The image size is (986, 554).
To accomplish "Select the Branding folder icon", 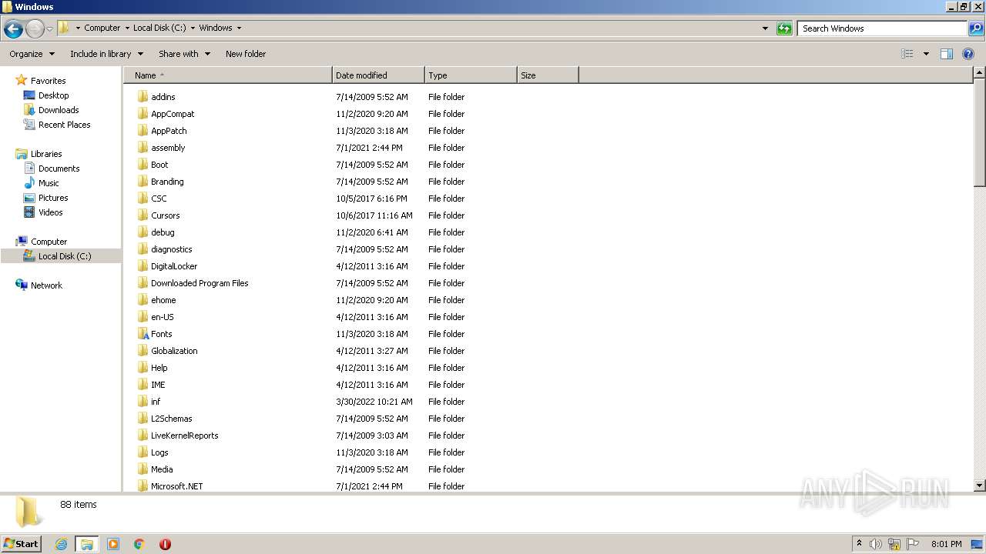I will click(x=143, y=182).
